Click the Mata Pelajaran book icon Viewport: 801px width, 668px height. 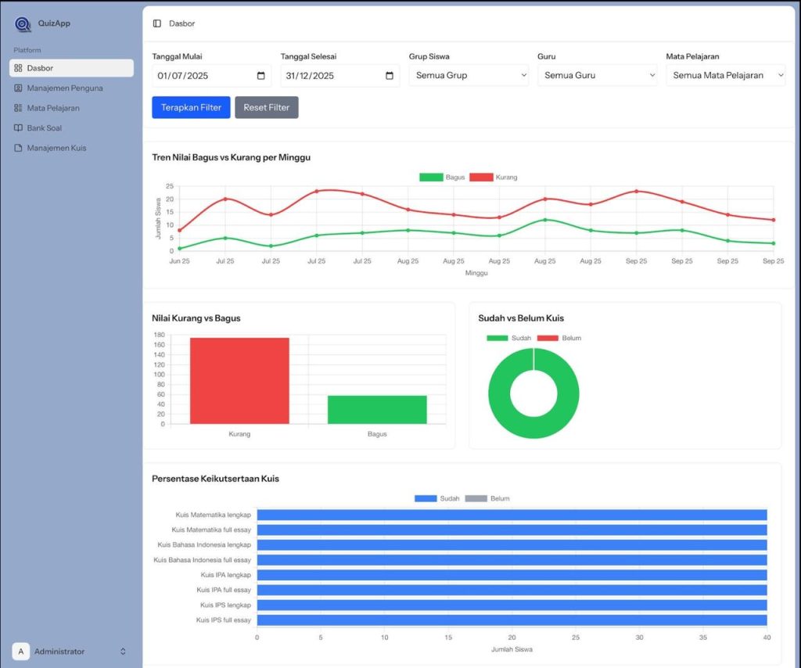pos(19,108)
